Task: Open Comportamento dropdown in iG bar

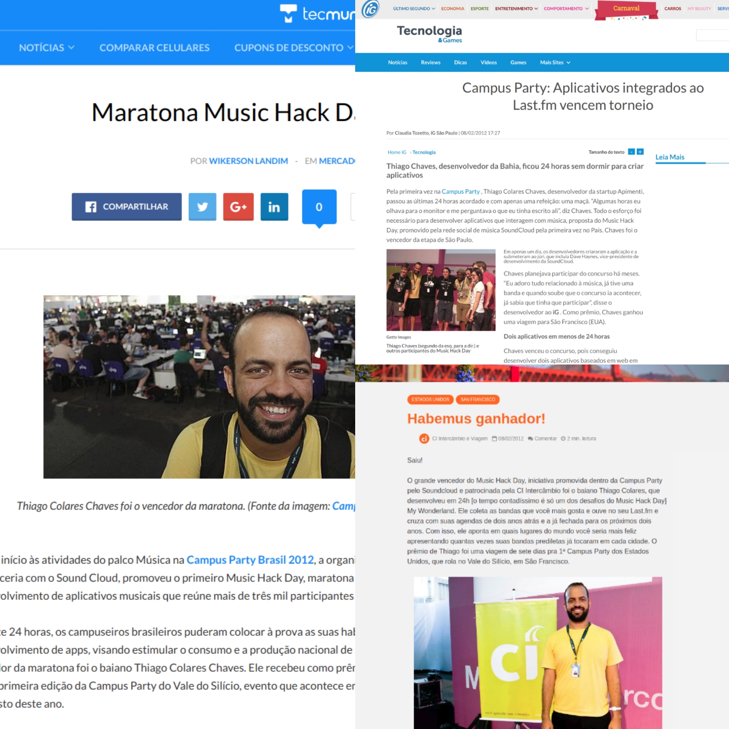Action: tap(566, 8)
